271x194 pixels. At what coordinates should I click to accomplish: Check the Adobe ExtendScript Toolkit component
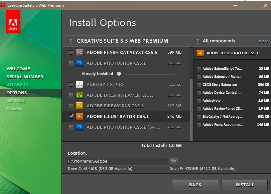[199, 69]
